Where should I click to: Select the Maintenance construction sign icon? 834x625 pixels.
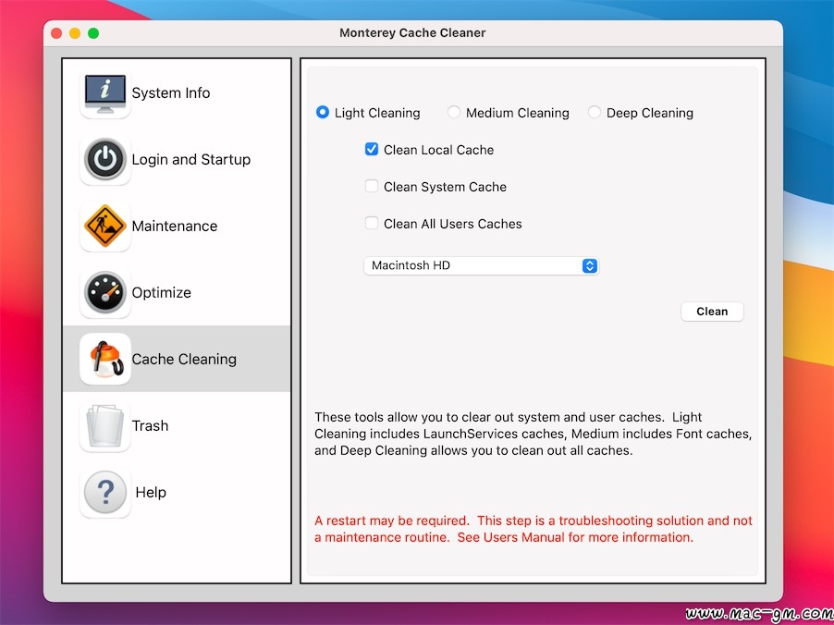click(x=105, y=226)
